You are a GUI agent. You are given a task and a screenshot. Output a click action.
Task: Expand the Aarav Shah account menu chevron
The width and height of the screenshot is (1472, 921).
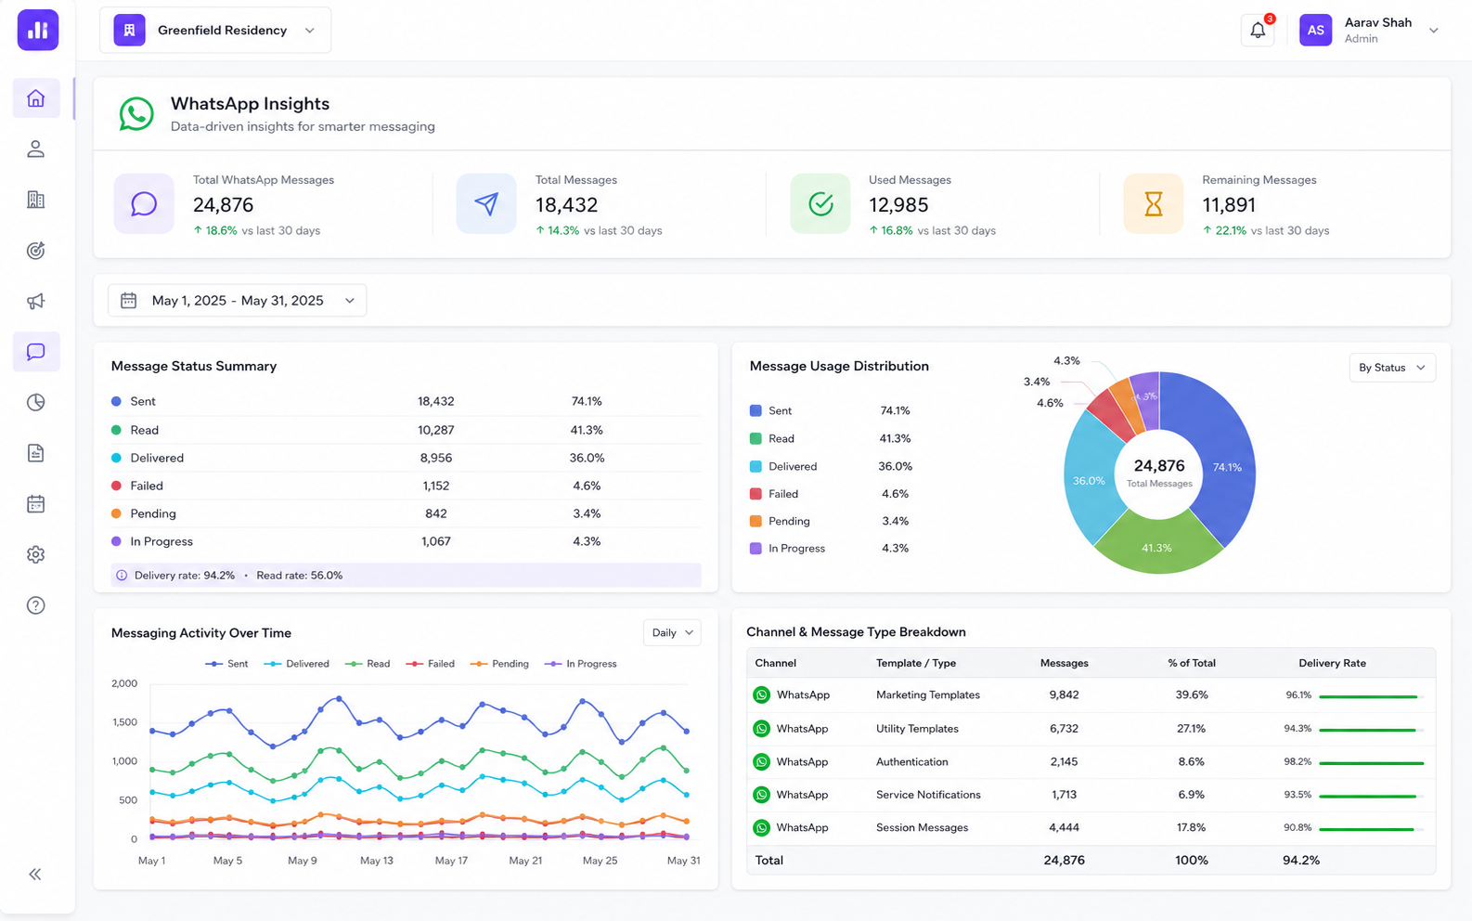[x=1434, y=31]
